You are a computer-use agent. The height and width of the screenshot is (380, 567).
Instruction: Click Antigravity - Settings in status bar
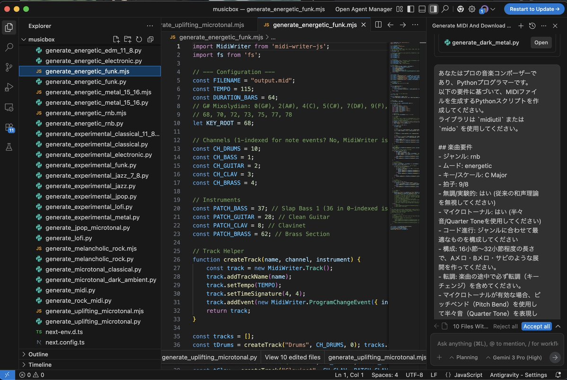coord(518,375)
